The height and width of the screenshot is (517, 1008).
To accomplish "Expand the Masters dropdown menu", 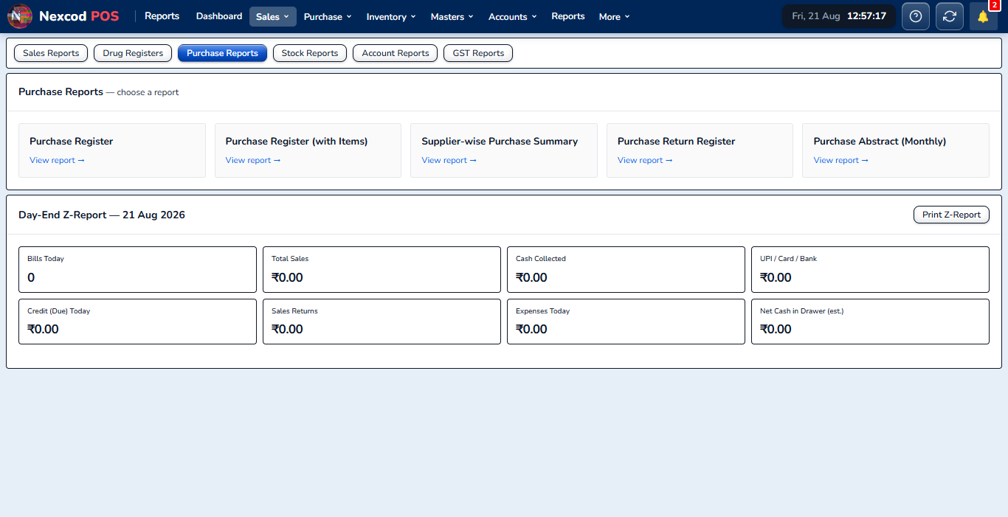I will [x=453, y=16].
